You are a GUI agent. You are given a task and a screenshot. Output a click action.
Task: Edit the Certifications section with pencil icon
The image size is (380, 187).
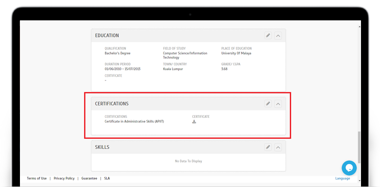tap(268, 104)
